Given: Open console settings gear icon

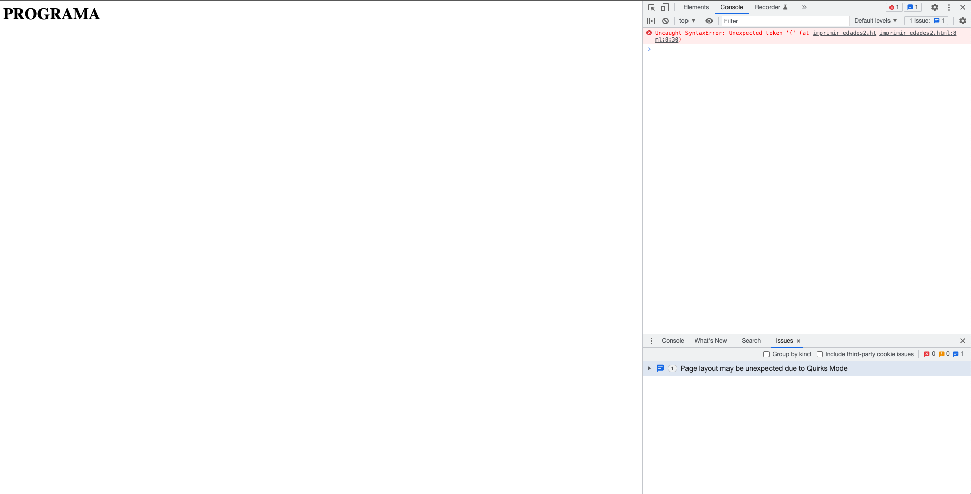Looking at the screenshot, I should [x=963, y=21].
